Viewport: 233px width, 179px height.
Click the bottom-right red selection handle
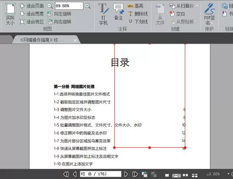185,147
